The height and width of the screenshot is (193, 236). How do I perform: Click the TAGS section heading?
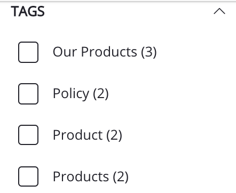(28, 11)
